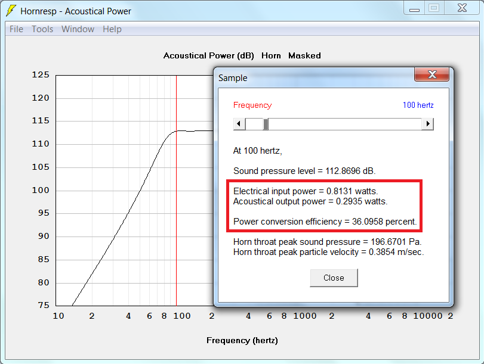Click the 'Frequency (hertz)' axis label
This screenshot has width=484, height=364.
(242, 340)
